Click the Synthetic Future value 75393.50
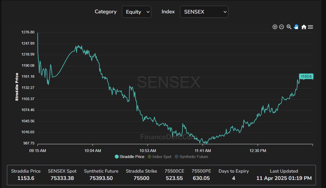Viewport: 326px width, 188px height. click(x=101, y=178)
